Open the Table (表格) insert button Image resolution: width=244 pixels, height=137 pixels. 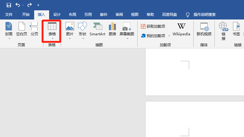52,31
